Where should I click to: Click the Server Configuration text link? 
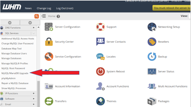[68, 27]
